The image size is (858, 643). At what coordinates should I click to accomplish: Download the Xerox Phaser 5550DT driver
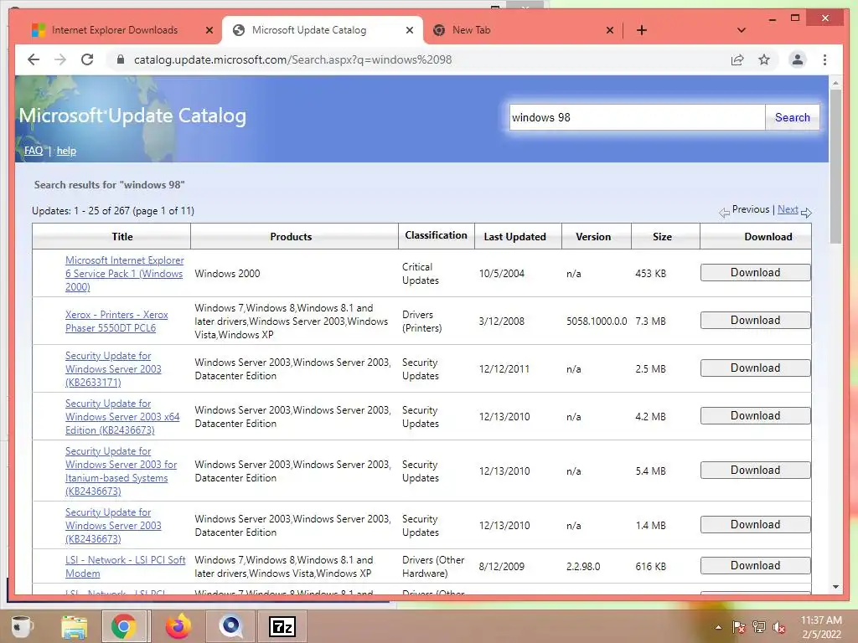coord(755,320)
